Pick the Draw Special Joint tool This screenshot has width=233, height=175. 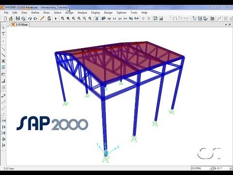click(3, 41)
